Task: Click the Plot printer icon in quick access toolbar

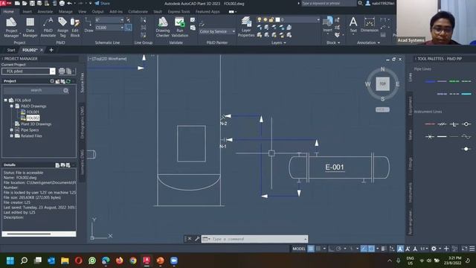Action: pyautogui.click(x=62, y=3)
